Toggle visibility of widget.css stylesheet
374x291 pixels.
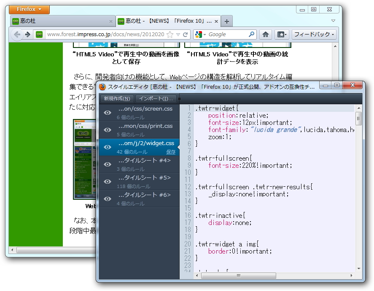pos(108,147)
